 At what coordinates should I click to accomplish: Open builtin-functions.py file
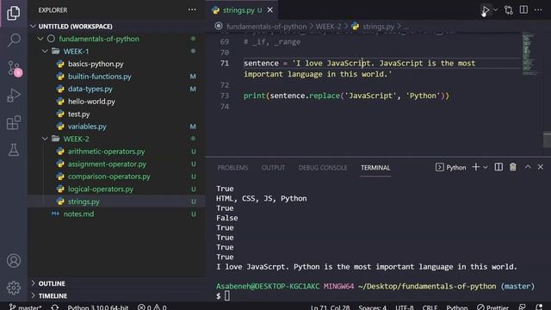[100, 77]
